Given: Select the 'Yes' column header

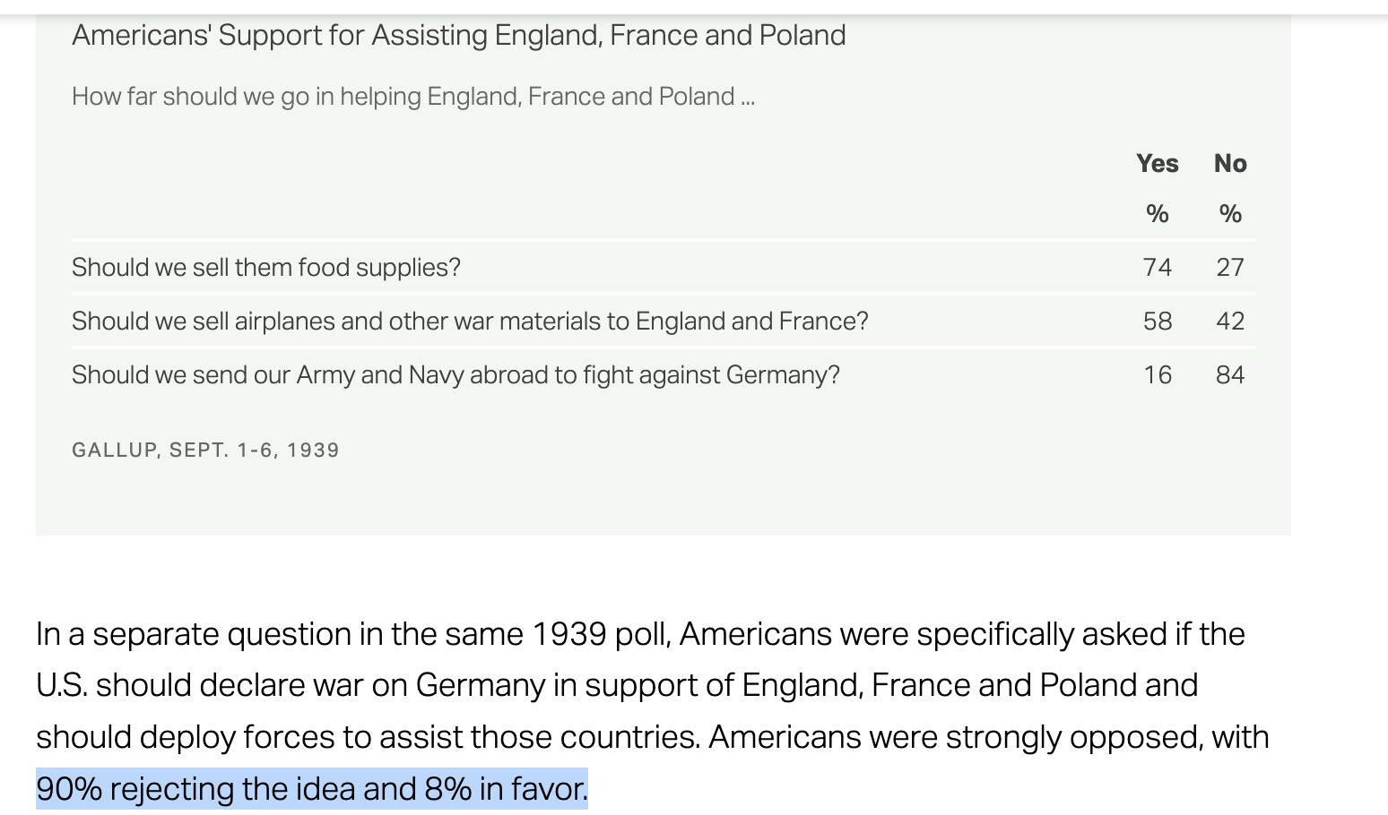Looking at the screenshot, I should [1157, 163].
